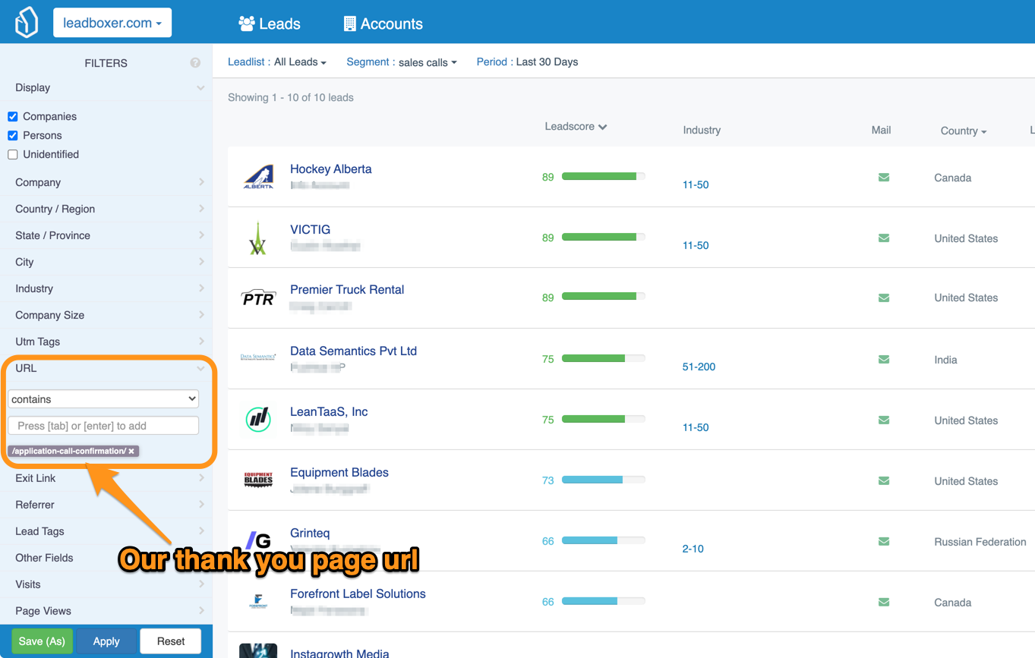1035x658 pixels.
Task: Open the Hockey Alberta lead
Action: click(x=331, y=169)
